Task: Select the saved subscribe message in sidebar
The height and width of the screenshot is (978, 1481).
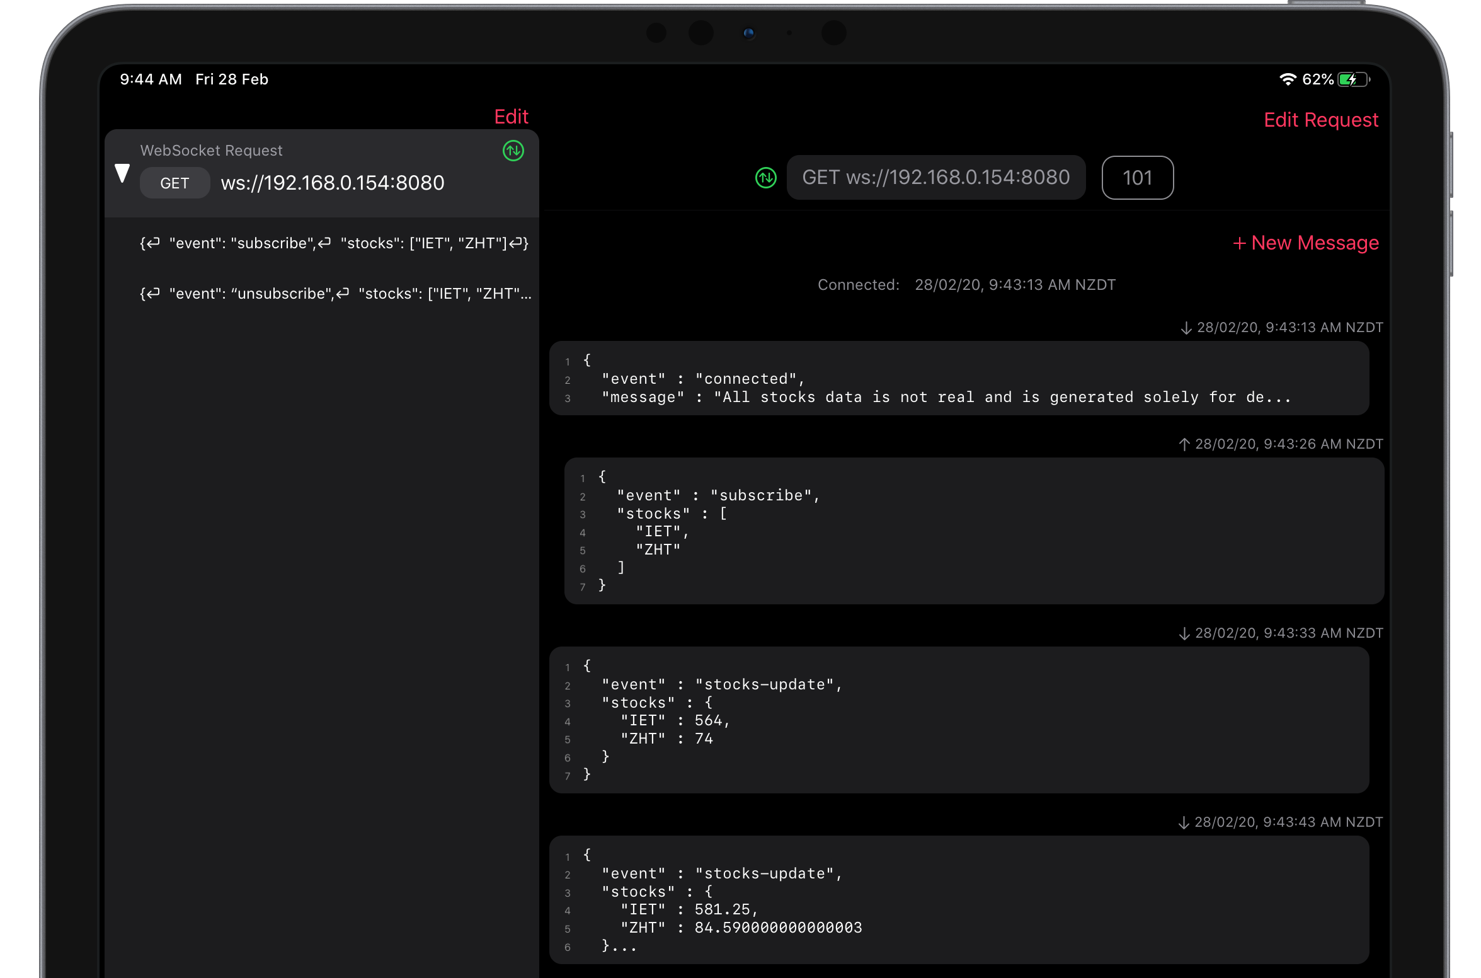Action: [334, 243]
